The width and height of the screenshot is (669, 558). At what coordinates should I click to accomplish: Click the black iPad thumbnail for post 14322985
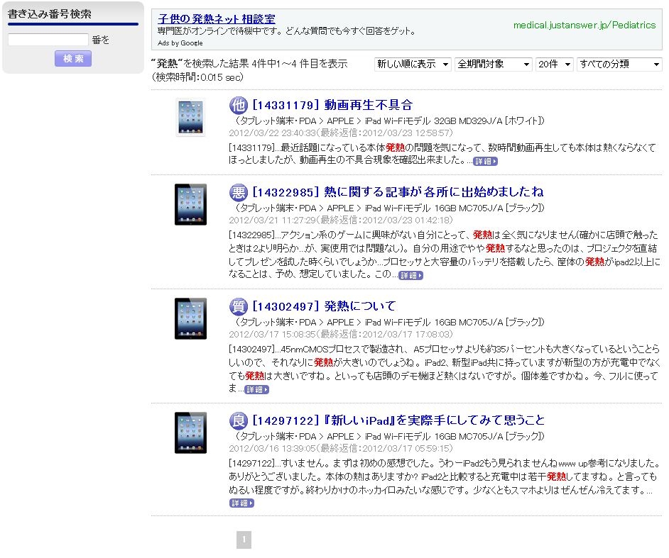191,204
